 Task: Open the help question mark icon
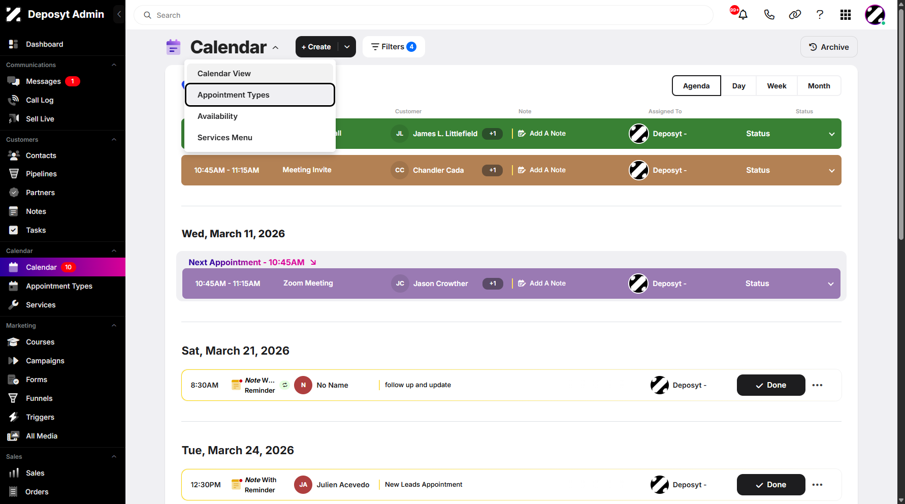click(x=820, y=15)
